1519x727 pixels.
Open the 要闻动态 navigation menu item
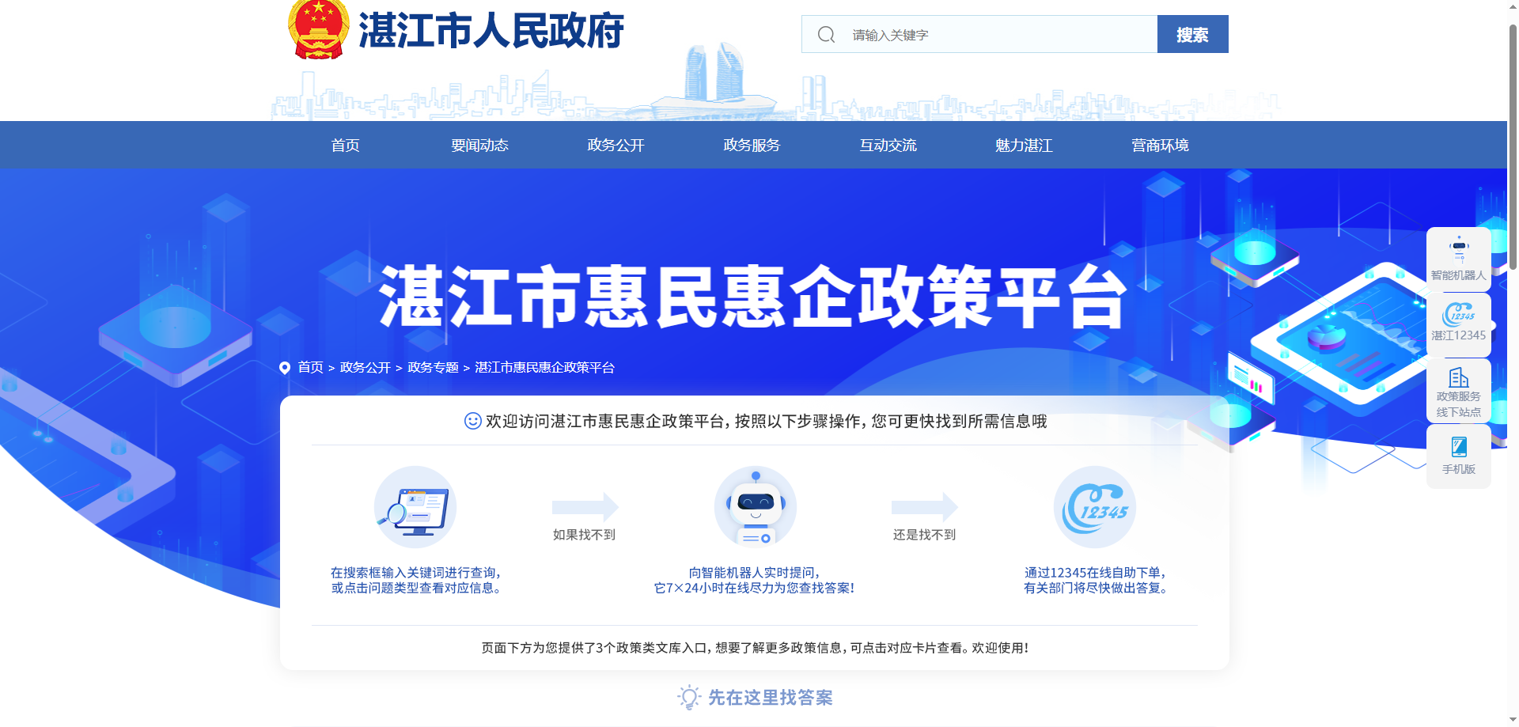point(479,146)
